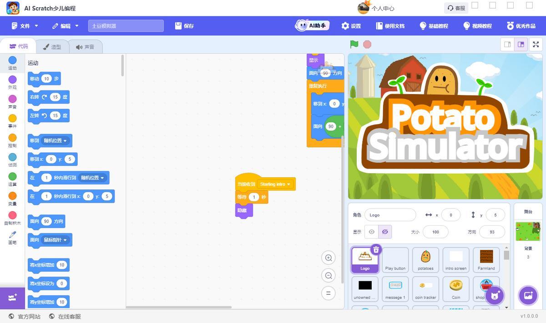546x323 pixels.
Task: Expand the 编辑 edit menu
Action: pyautogui.click(x=66, y=26)
